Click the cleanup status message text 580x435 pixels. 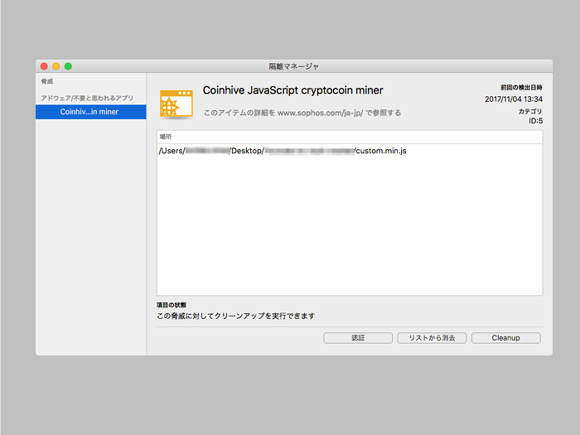click(x=235, y=316)
